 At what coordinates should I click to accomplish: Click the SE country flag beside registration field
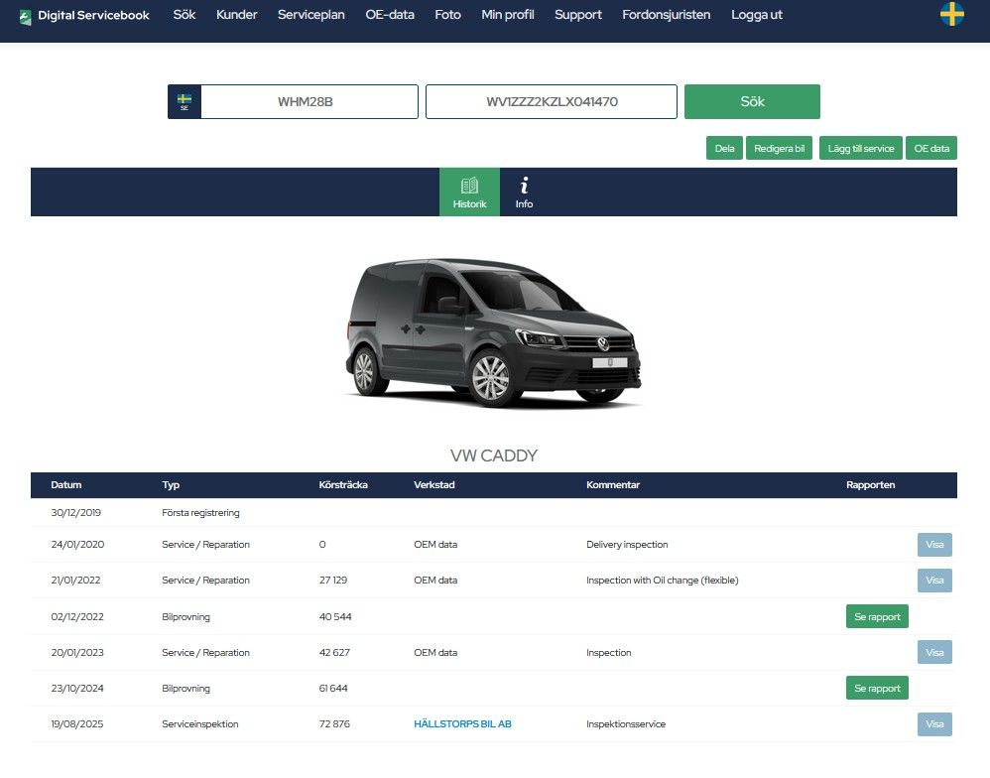[x=185, y=101]
